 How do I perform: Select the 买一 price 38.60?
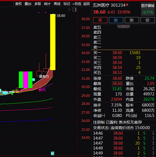pyautogui.click(x=117, y=53)
